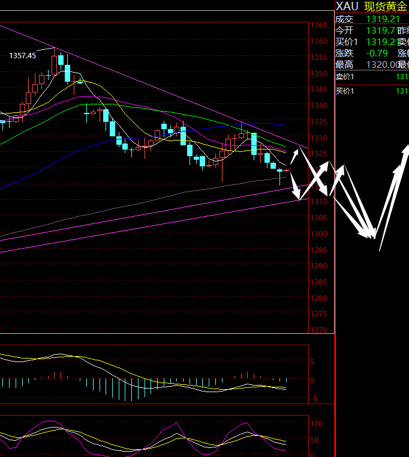Click the XAU symbol code

point(347,7)
